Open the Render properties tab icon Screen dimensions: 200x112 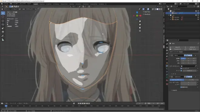167,47
